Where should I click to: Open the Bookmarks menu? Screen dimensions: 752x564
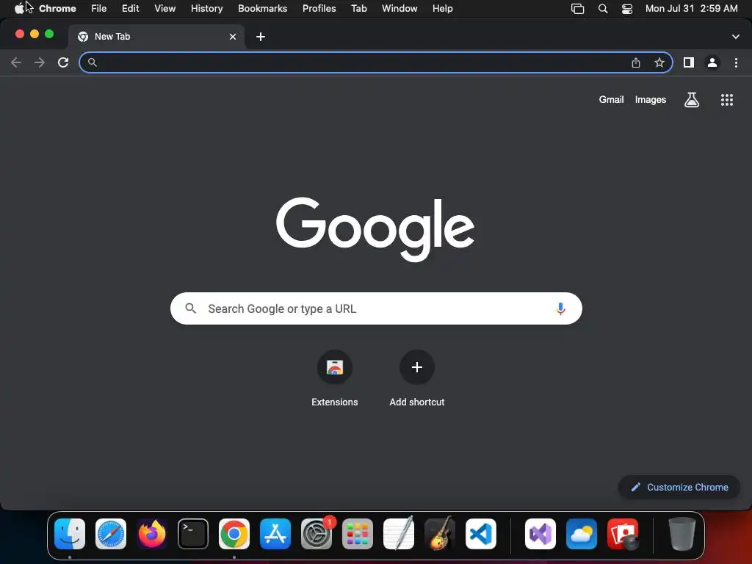pos(262,8)
